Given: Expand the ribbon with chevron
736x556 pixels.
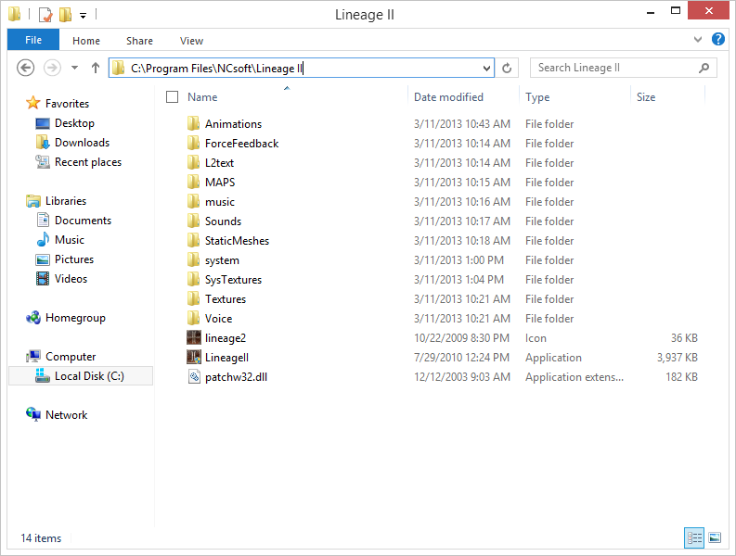Looking at the screenshot, I should coord(698,39).
